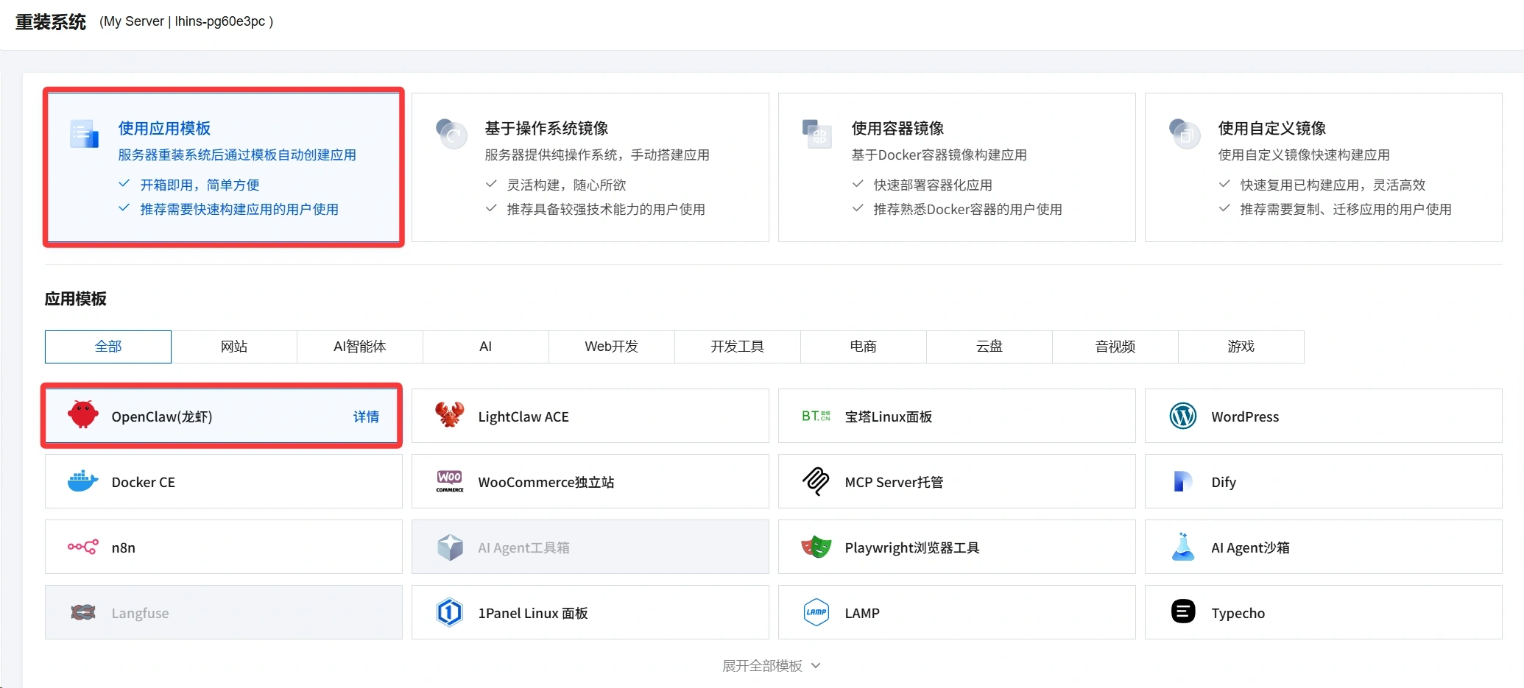Screen dimensions: 1524x688
Task: Switch to the 电商 category tab
Action: point(864,347)
